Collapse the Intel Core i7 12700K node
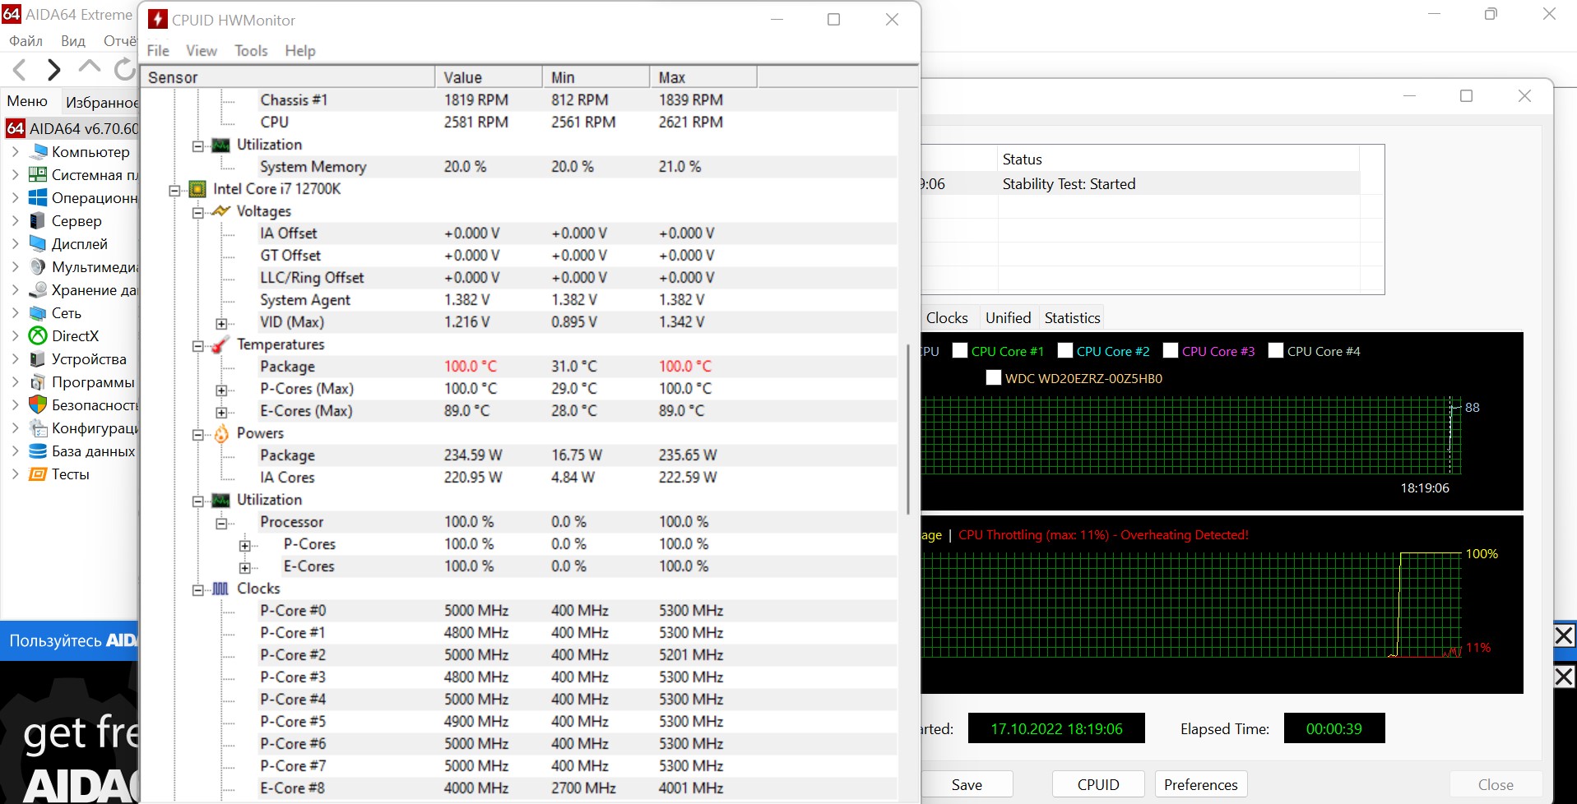The width and height of the screenshot is (1577, 804). coord(174,190)
